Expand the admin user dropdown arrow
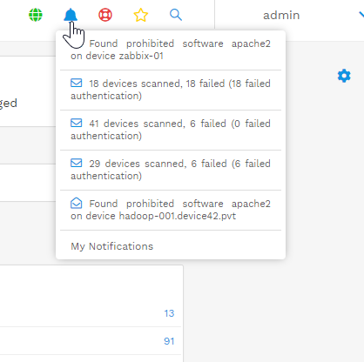This screenshot has width=364, height=362. pyautogui.click(x=361, y=15)
